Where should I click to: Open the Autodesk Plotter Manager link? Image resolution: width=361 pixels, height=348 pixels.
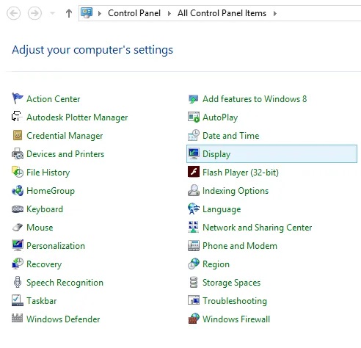click(77, 117)
